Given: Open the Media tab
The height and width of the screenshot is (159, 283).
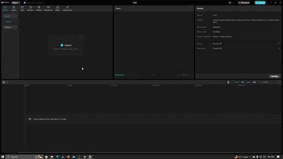Looking at the screenshot, I should tap(5, 8).
